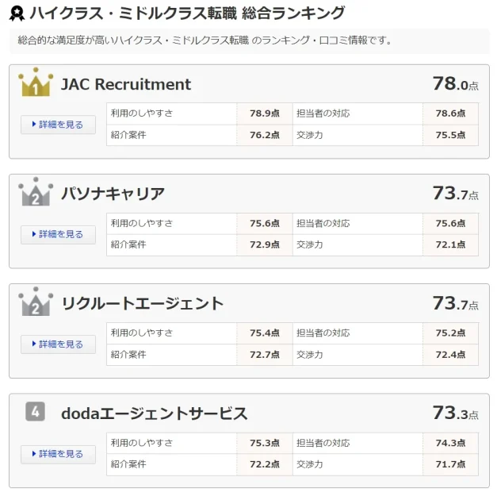The height and width of the screenshot is (500, 497).
Task: Click silver crown icon beside リクルートエージェント
Action: click(36, 302)
